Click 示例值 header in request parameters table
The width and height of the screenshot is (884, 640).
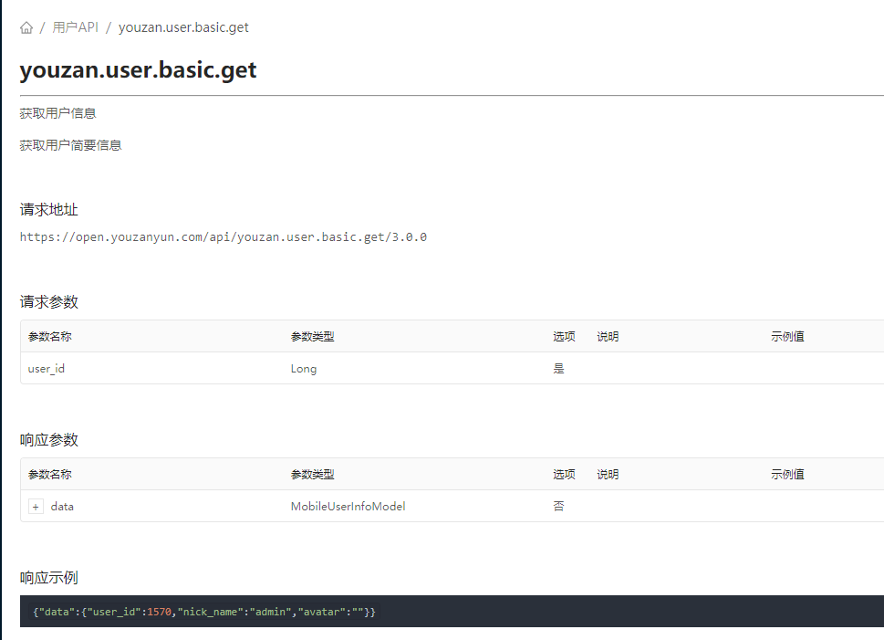787,336
